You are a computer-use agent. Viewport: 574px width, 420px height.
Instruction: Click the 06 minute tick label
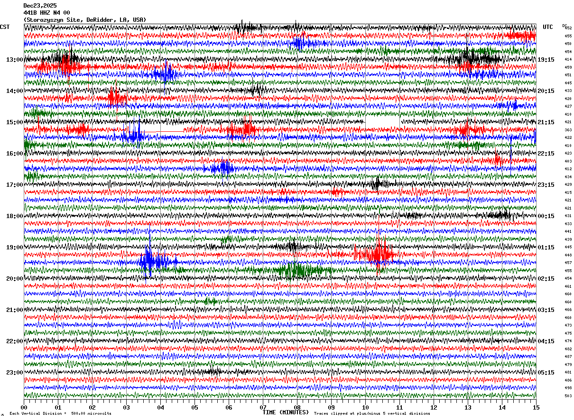click(229, 407)
